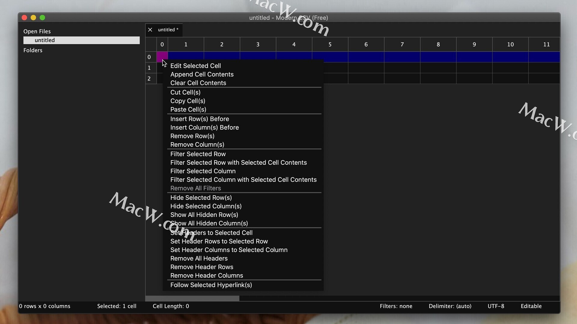Select row header 2
This screenshot has height=324, width=577.
151,79
